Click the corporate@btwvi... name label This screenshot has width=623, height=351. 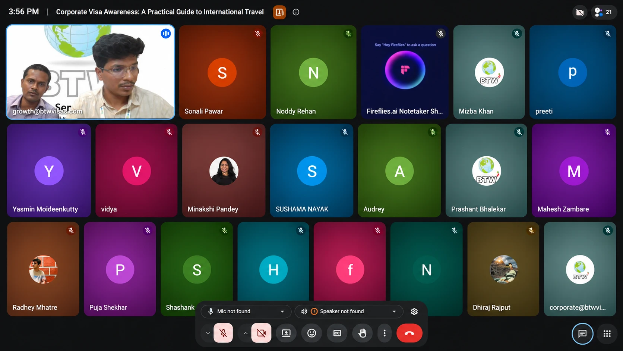(578, 307)
